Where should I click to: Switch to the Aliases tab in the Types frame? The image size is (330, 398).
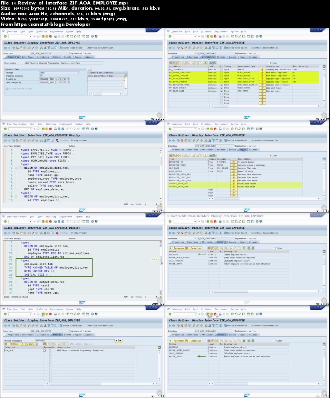coord(253,150)
